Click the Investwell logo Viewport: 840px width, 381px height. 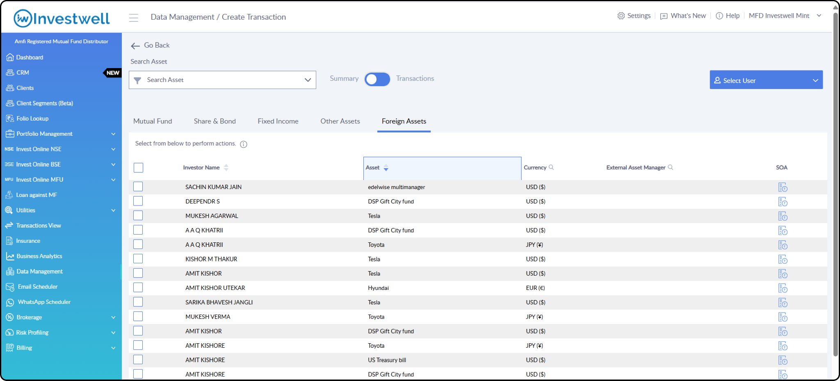[x=62, y=18]
